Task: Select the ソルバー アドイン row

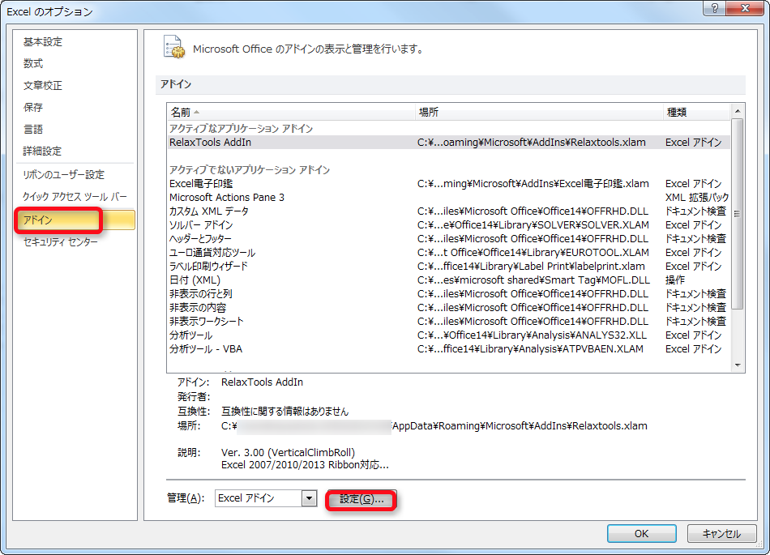Action: point(448,224)
